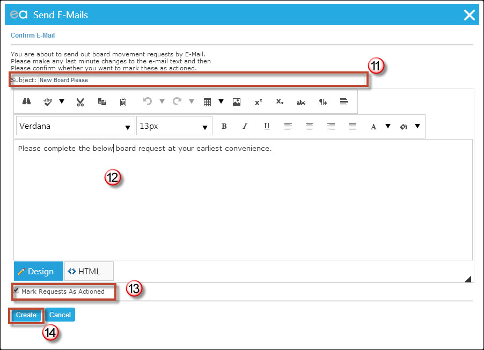Click the editor resize handle corner
484x350 pixels.
tap(468, 279)
